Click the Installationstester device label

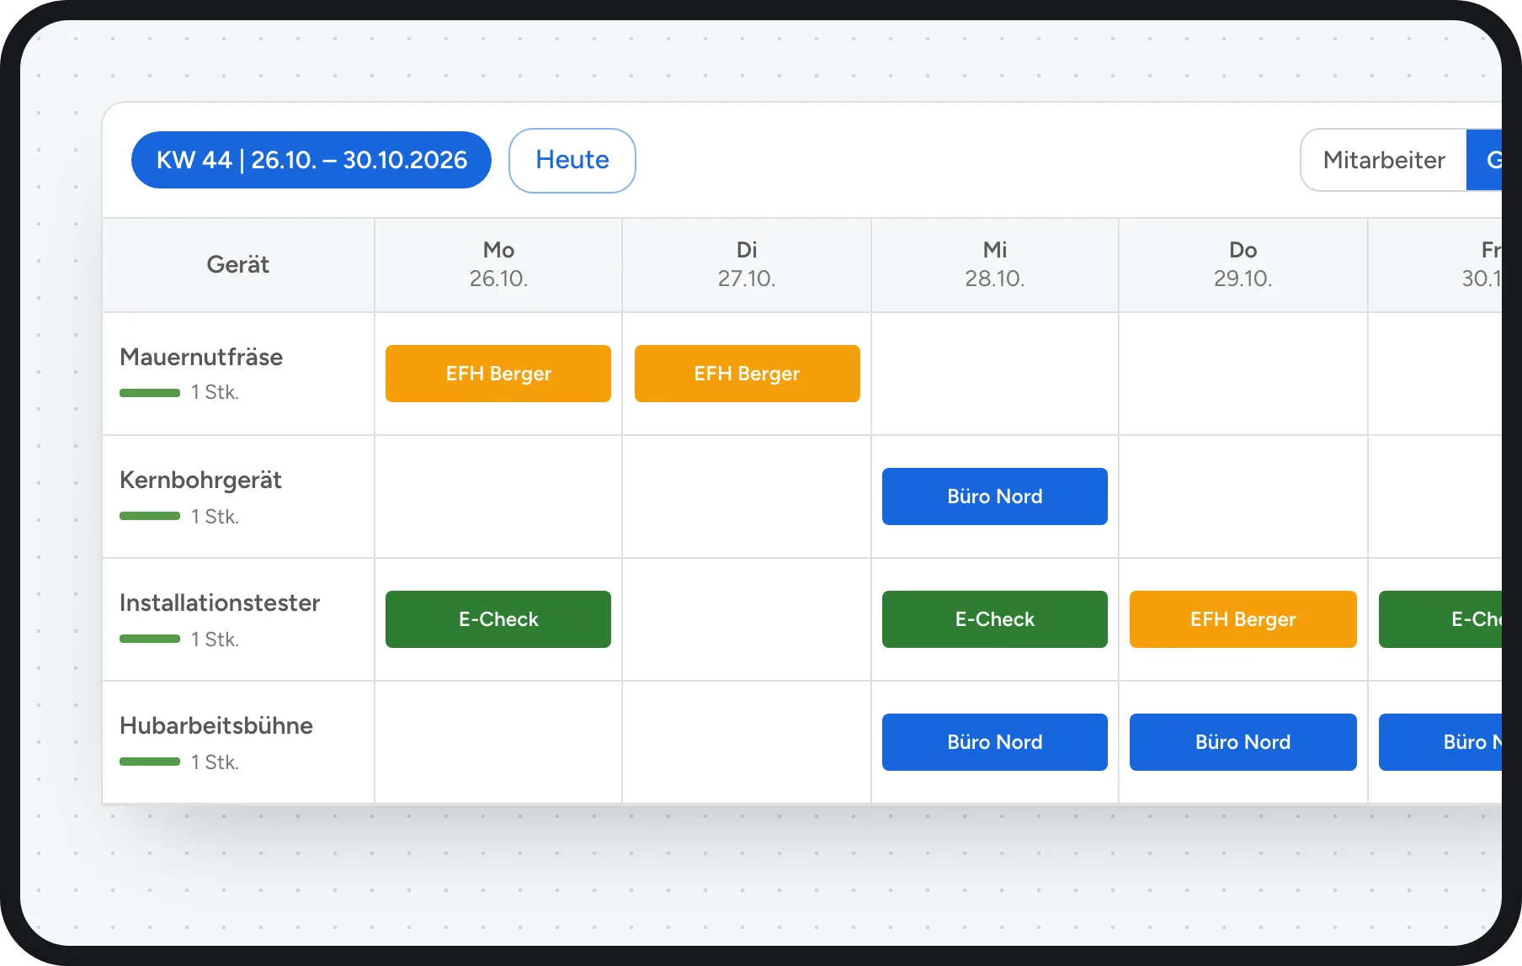220,602
